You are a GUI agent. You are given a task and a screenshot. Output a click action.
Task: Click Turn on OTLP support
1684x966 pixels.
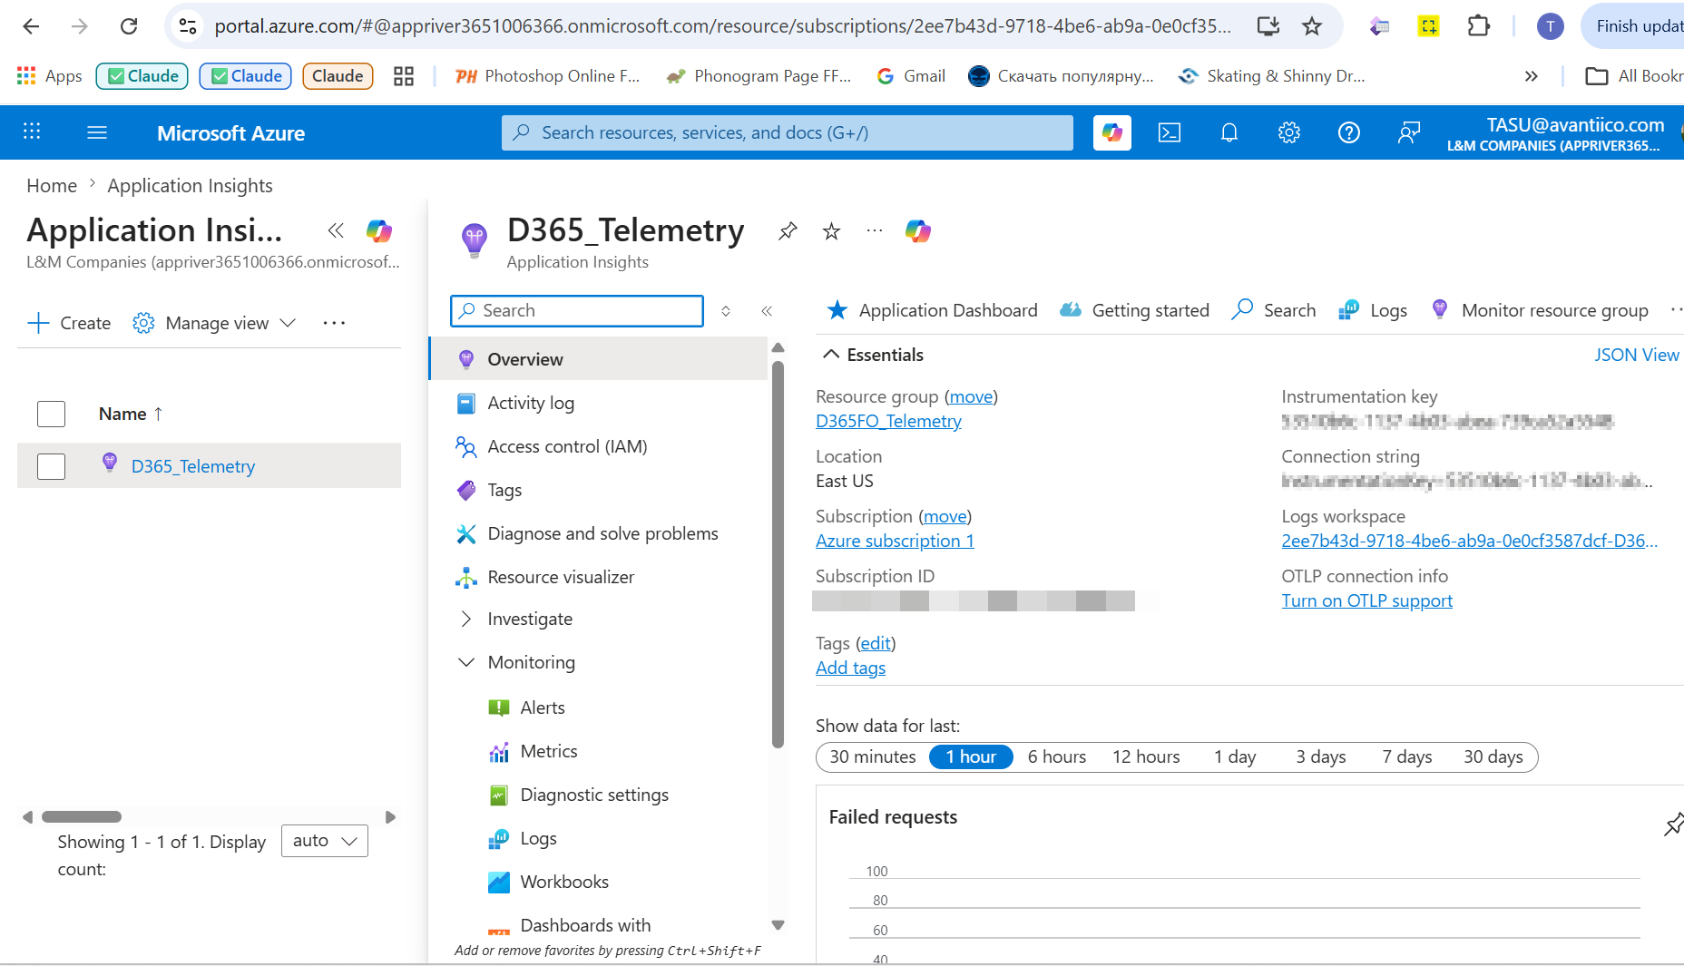pos(1366,600)
